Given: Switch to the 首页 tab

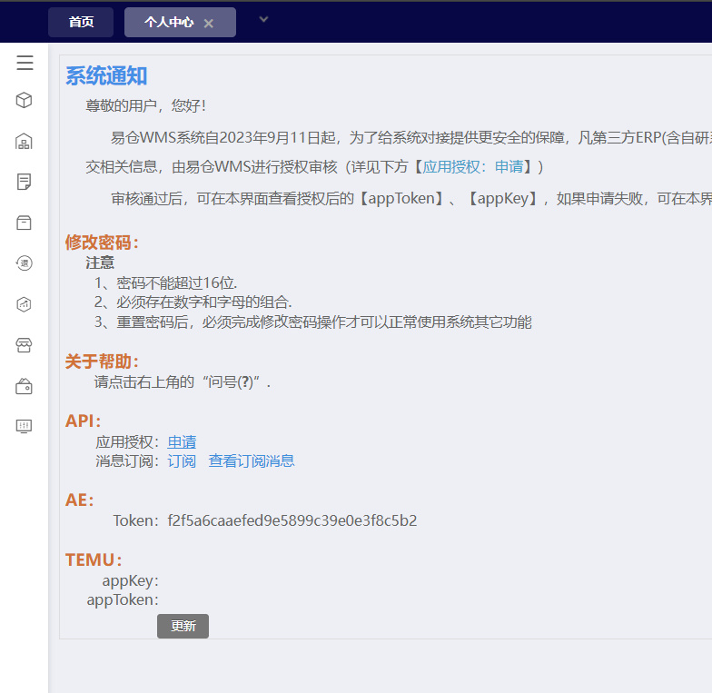Looking at the screenshot, I should coord(81,22).
